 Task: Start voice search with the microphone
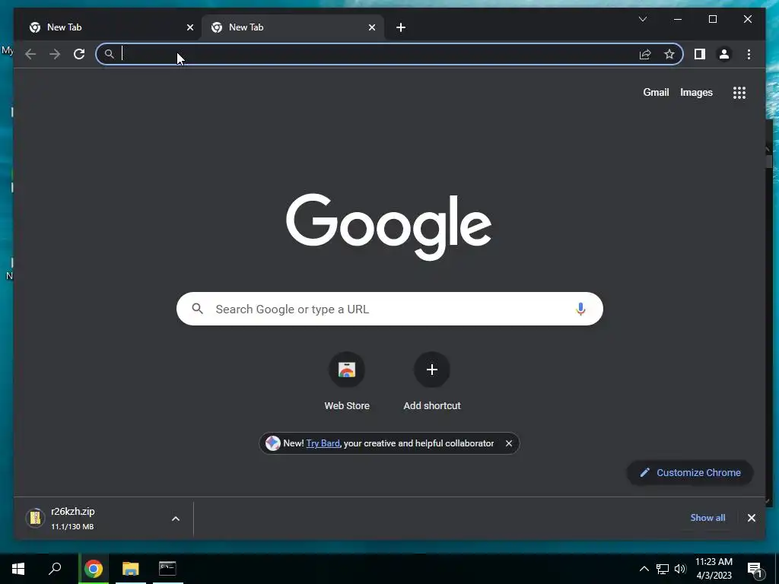(580, 309)
